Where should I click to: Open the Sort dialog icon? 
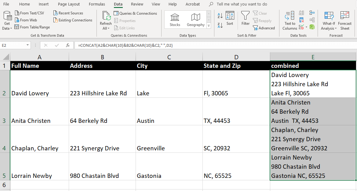(x=230, y=18)
